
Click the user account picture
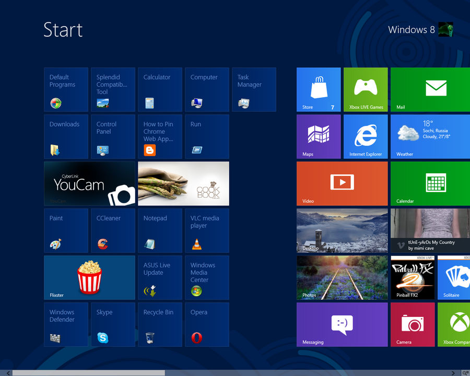(x=446, y=29)
